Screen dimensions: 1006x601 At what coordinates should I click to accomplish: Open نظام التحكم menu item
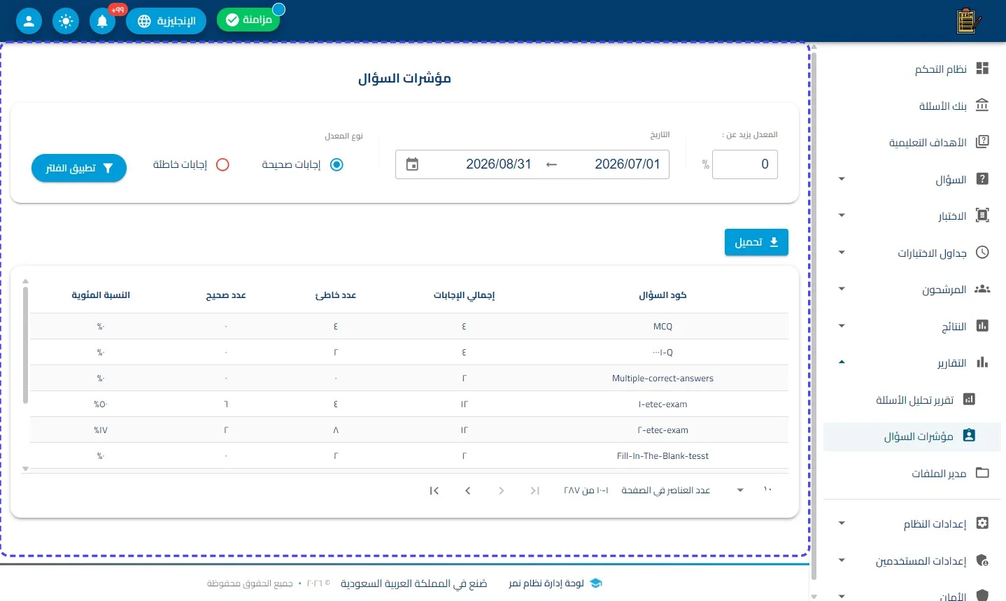912,69
